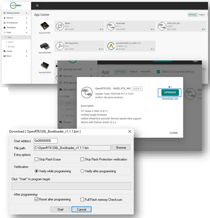The width and height of the screenshot is (210, 218).
Task: Click Code icon in dimmed sidebar
Action: point(60,96)
